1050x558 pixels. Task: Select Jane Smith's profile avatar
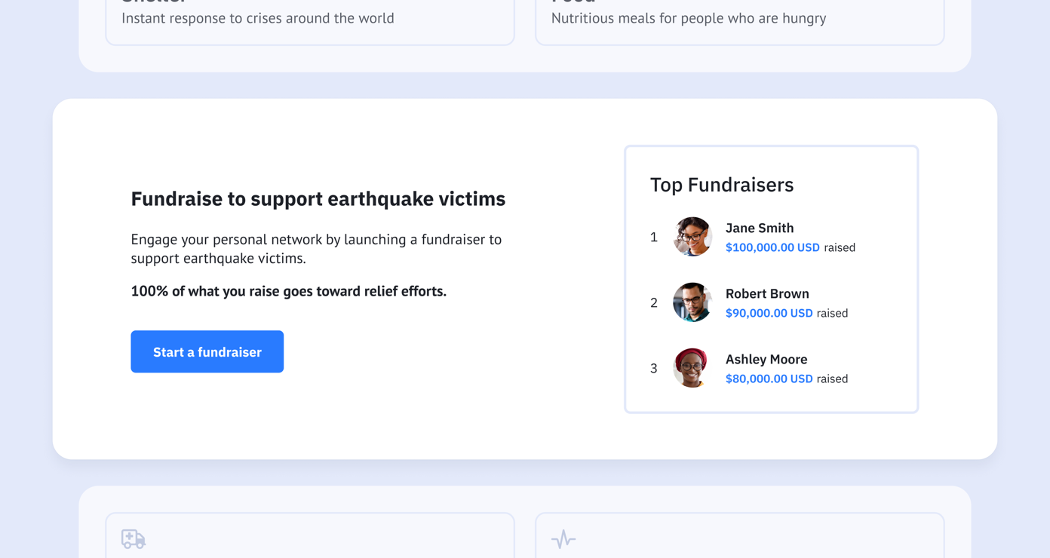692,236
